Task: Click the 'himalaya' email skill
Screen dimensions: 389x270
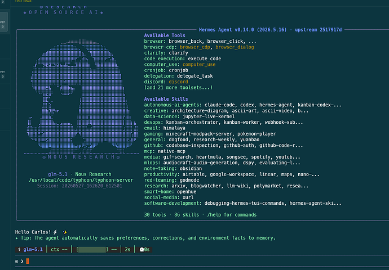Action: tap(174, 128)
